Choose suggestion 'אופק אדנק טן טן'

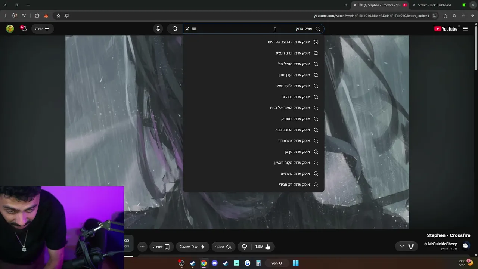coord(254,152)
